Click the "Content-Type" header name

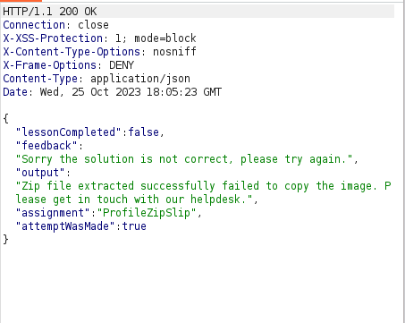click(40, 79)
